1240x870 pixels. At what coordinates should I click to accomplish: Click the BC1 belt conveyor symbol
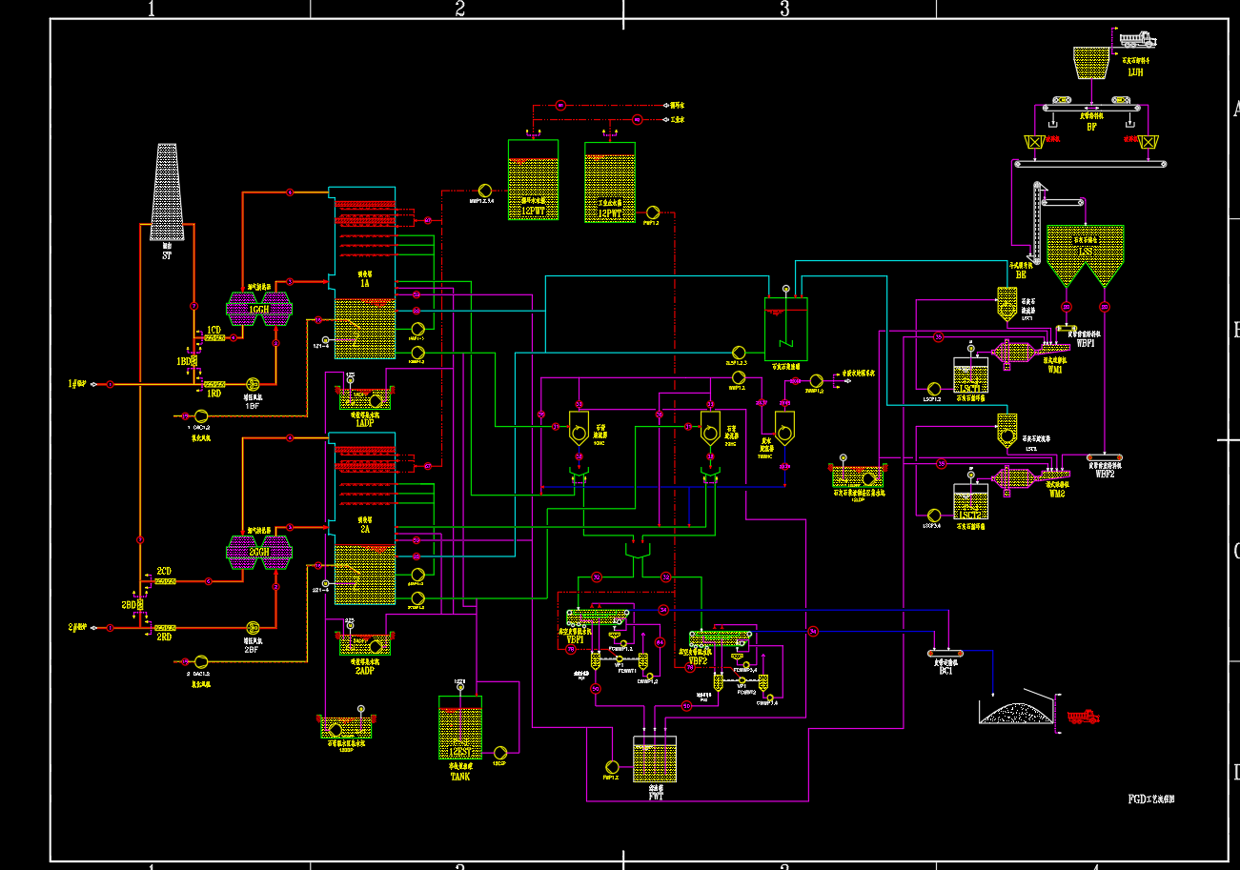(945, 653)
